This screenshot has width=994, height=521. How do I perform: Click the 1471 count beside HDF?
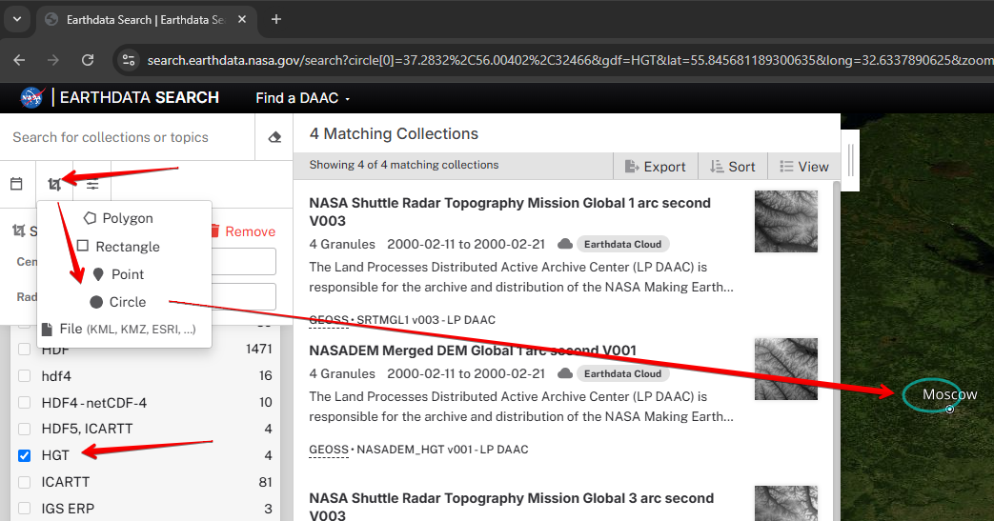258,349
